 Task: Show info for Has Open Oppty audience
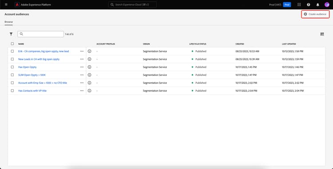[89, 67]
